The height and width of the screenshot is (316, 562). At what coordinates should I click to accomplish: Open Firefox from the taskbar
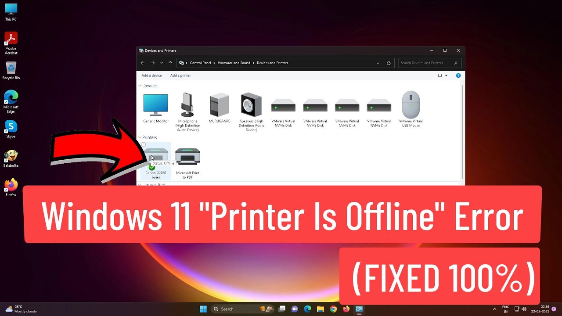click(x=346, y=309)
